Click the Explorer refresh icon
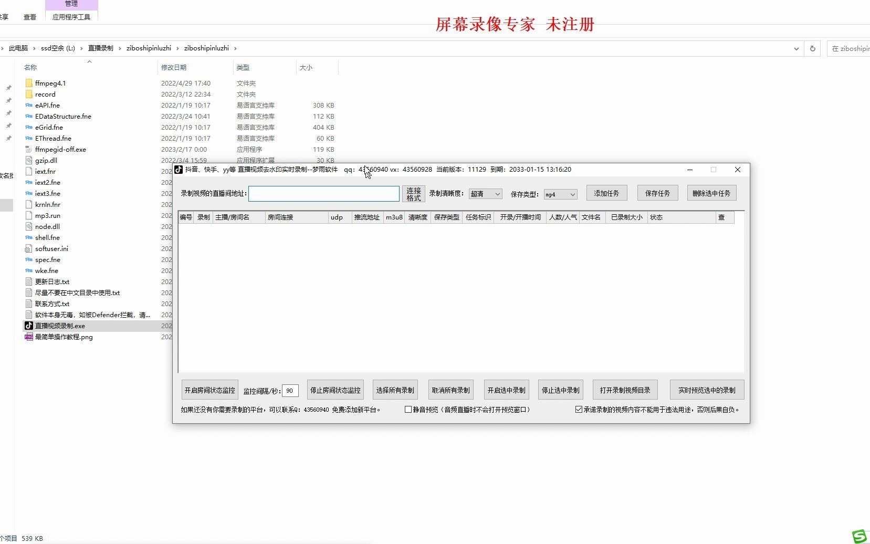This screenshot has height=544, width=870. point(812,48)
